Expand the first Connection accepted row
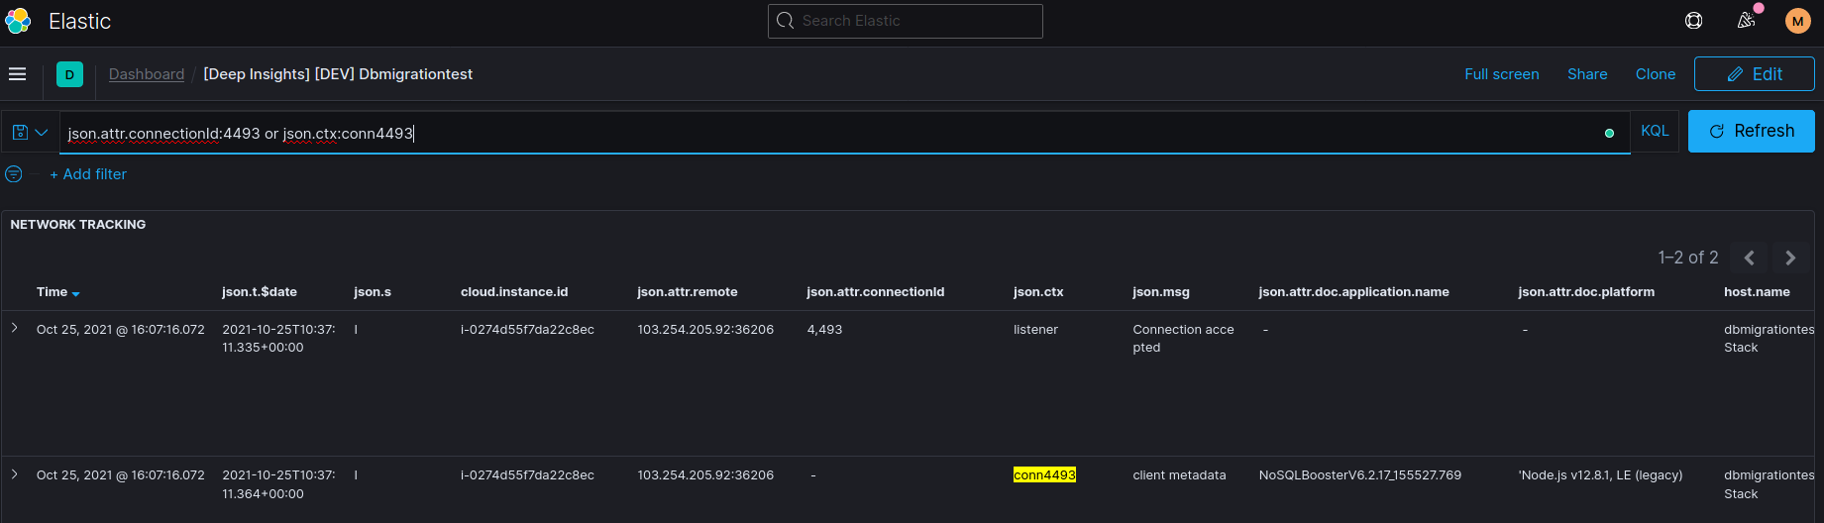1824x523 pixels. click(x=15, y=328)
